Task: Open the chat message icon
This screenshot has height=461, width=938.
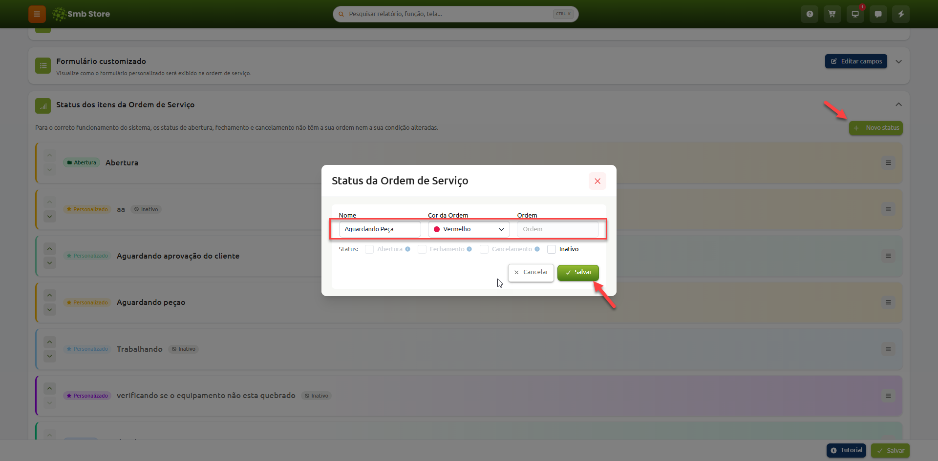Action: coord(878,14)
